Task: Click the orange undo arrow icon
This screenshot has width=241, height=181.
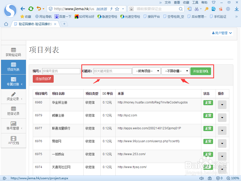Action: (x=39, y=9)
